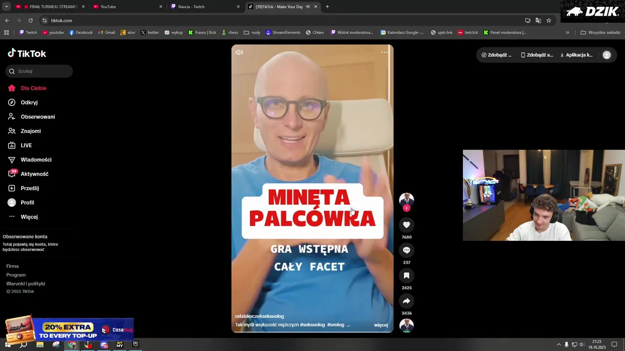The width and height of the screenshot is (625, 351).
Task: Open Discord taskbar icon with 9+ badge
Action: pyautogui.click(x=104, y=345)
